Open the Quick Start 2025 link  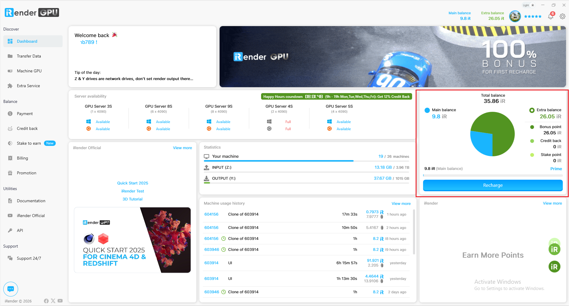coord(132,183)
